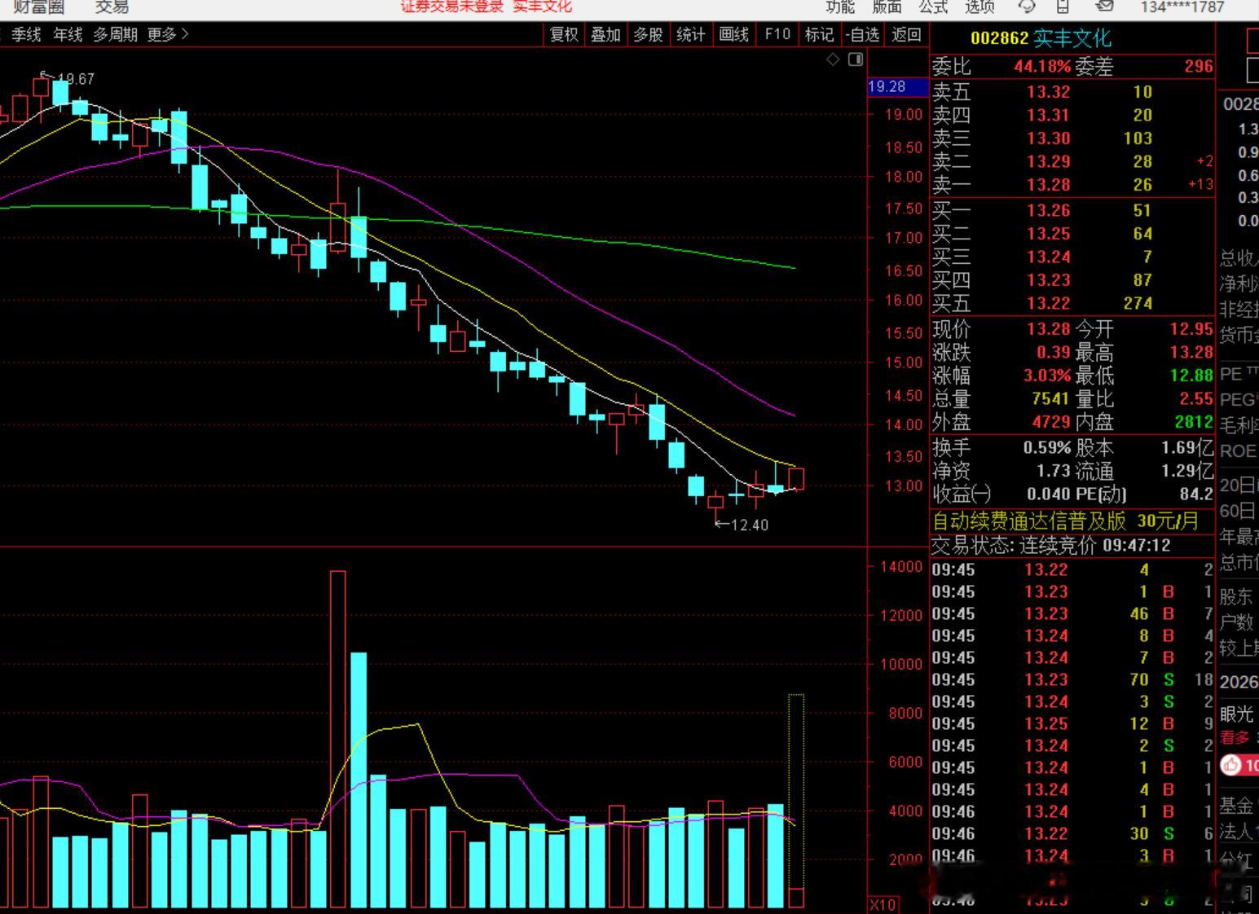
Task: Click -自选 to remove from watchlist
Action: [x=862, y=34]
